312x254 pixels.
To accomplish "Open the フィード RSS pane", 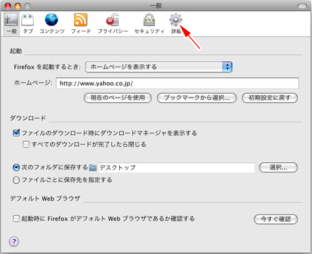I will pos(81,24).
